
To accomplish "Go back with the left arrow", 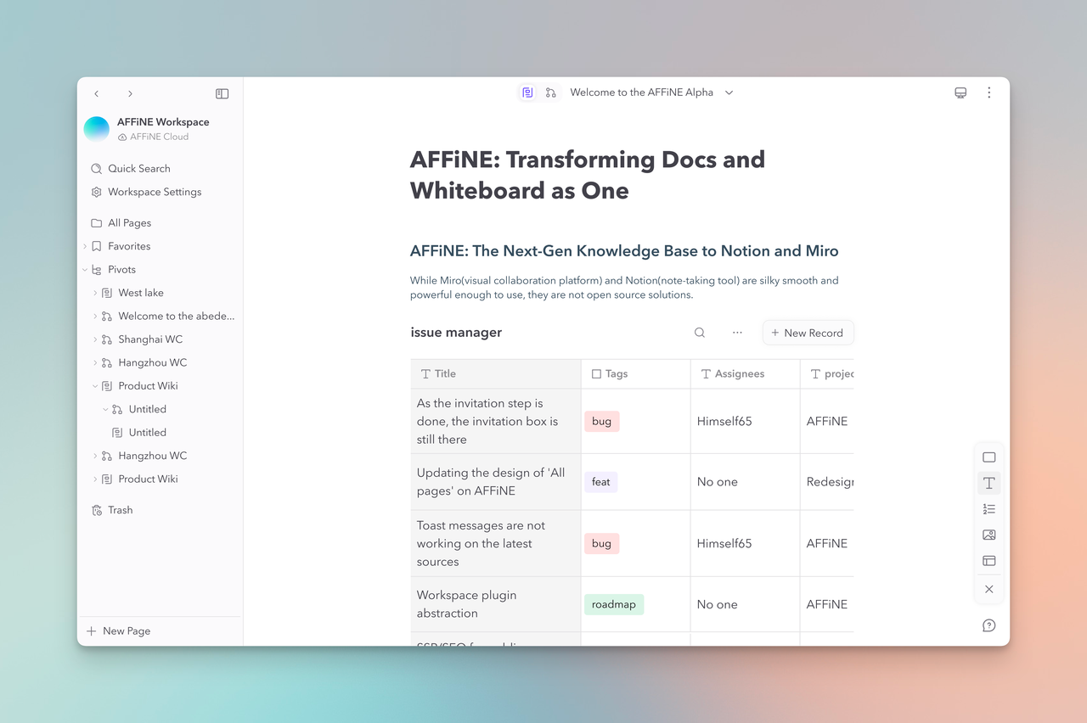I will [x=97, y=93].
